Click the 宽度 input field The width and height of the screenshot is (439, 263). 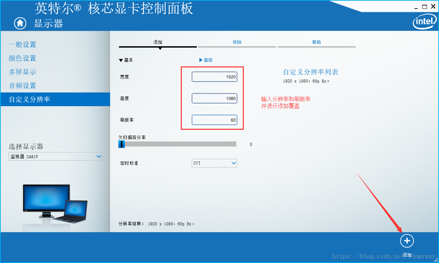[x=214, y=77]
